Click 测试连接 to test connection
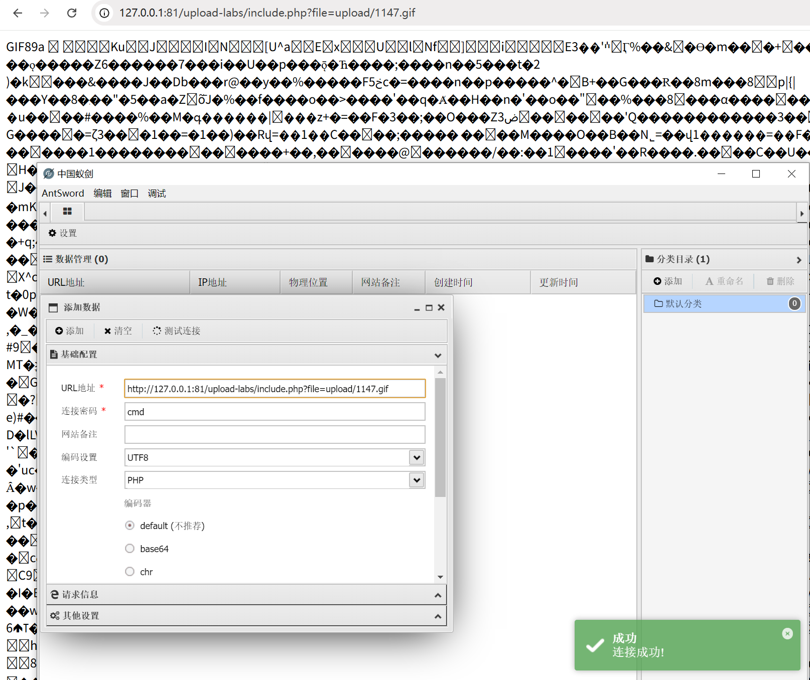Screen dimensions: 810x680 [176, 331]
